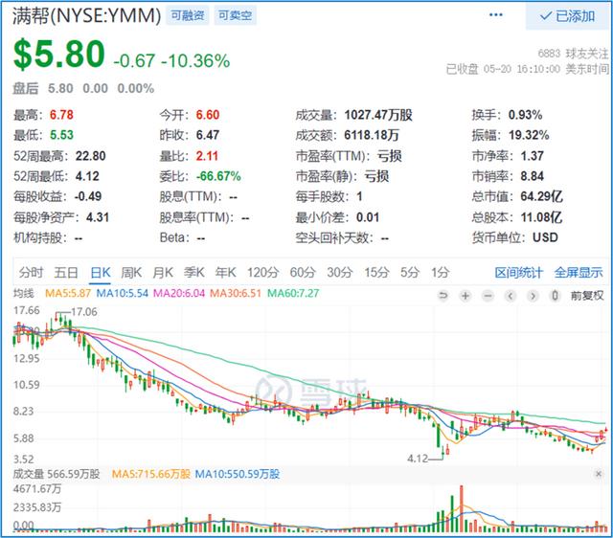Click the 52周最高 value 22.80
Image resolution: width=613 pixels, height=538 pixels.
91,156
